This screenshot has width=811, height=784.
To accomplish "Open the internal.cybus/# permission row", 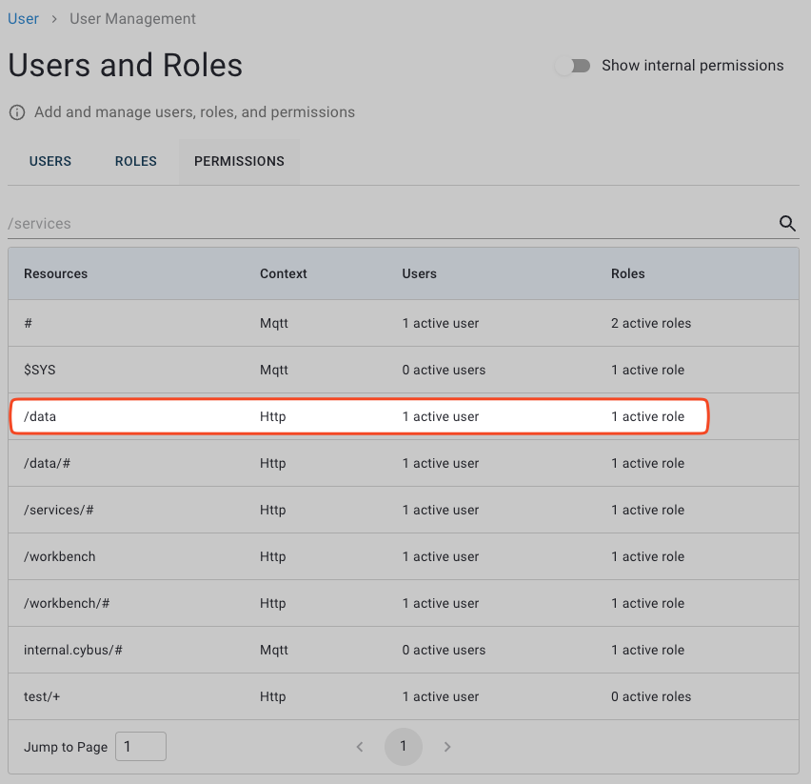I will 359,650.
